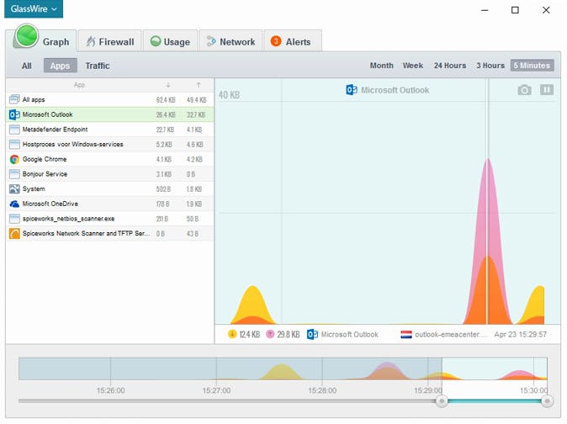The width and height of the screenshot is (567, 424).
Task: Select the Traffic view filter
Action: tap(98, 66)
